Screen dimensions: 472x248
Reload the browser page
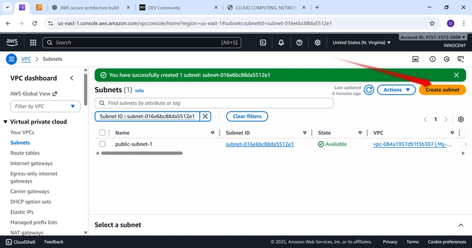(35, 23)
